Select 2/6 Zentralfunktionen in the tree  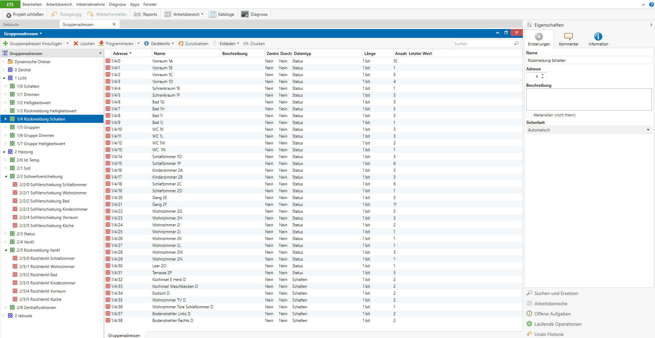coord(36,308)
